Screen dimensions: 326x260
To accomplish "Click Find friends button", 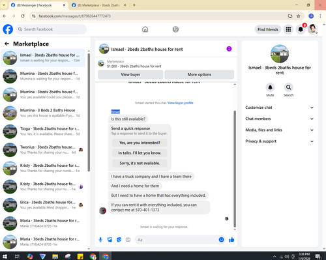I will (x=268, y=29).
